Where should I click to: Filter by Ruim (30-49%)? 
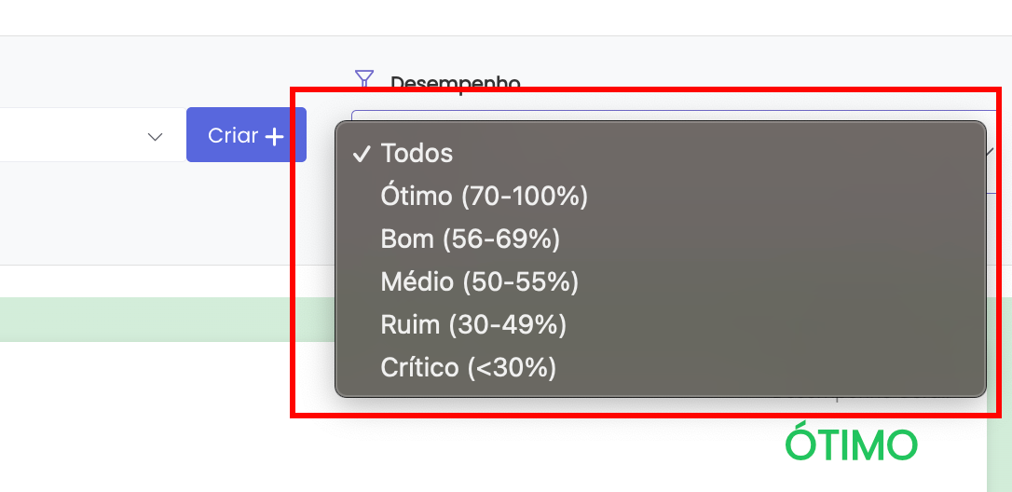[x=473, y=324]
